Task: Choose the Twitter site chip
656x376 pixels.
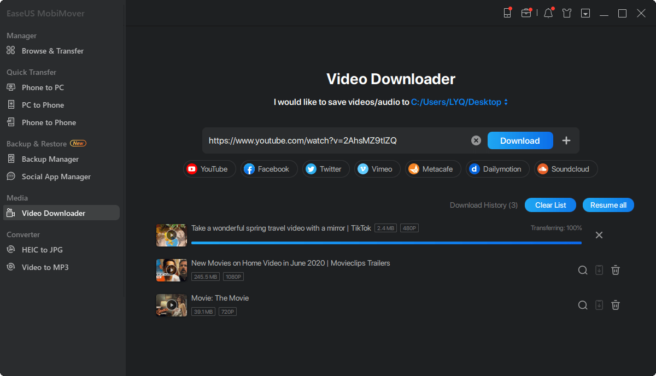Action: (x=326, y=169)
